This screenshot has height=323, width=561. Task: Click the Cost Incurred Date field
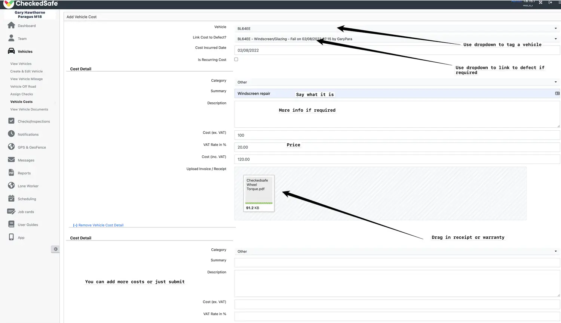coord(396,50)
